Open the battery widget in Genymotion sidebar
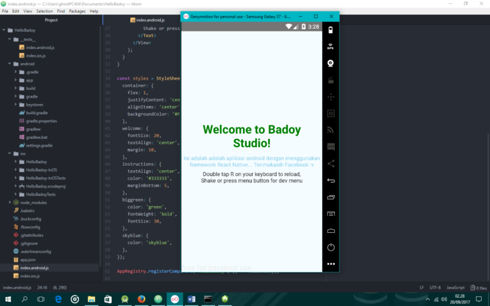 pyautogui.click(x=330, y=30)
